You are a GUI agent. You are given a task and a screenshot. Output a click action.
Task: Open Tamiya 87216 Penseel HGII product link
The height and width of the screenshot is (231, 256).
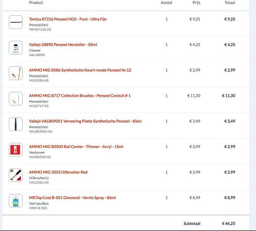[68, 19]
